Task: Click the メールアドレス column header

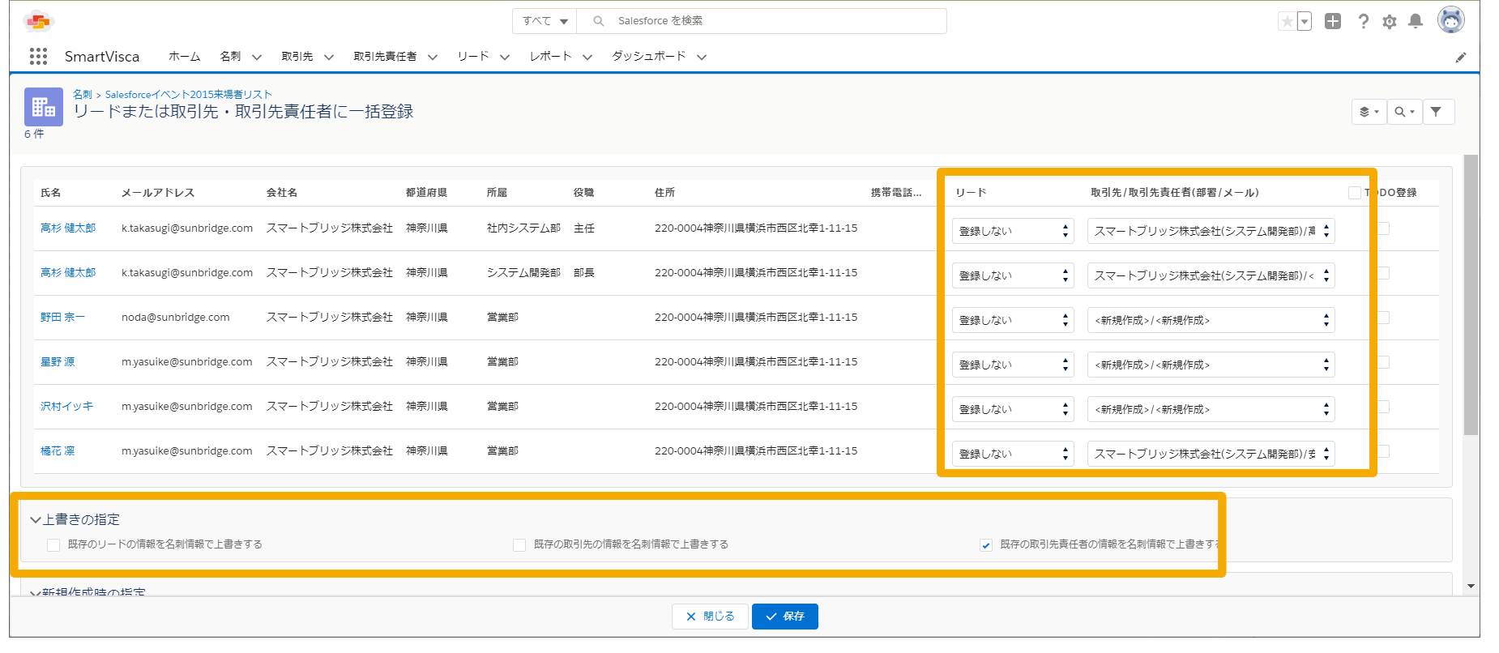Action: pos(158,193)
